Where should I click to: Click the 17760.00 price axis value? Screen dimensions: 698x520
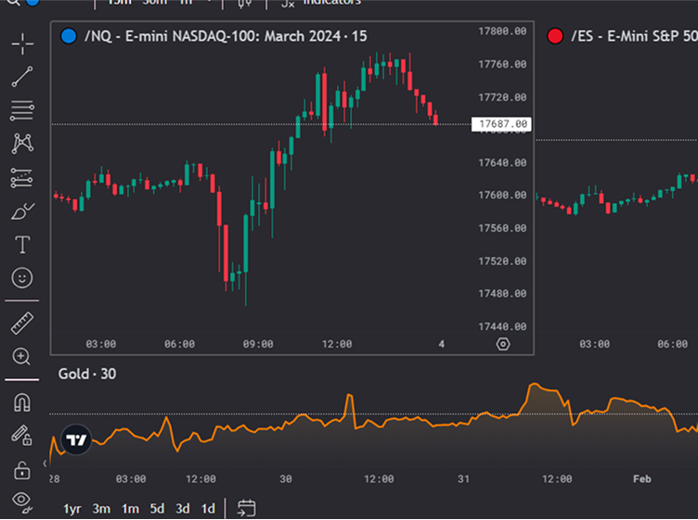tap(502, 65)
